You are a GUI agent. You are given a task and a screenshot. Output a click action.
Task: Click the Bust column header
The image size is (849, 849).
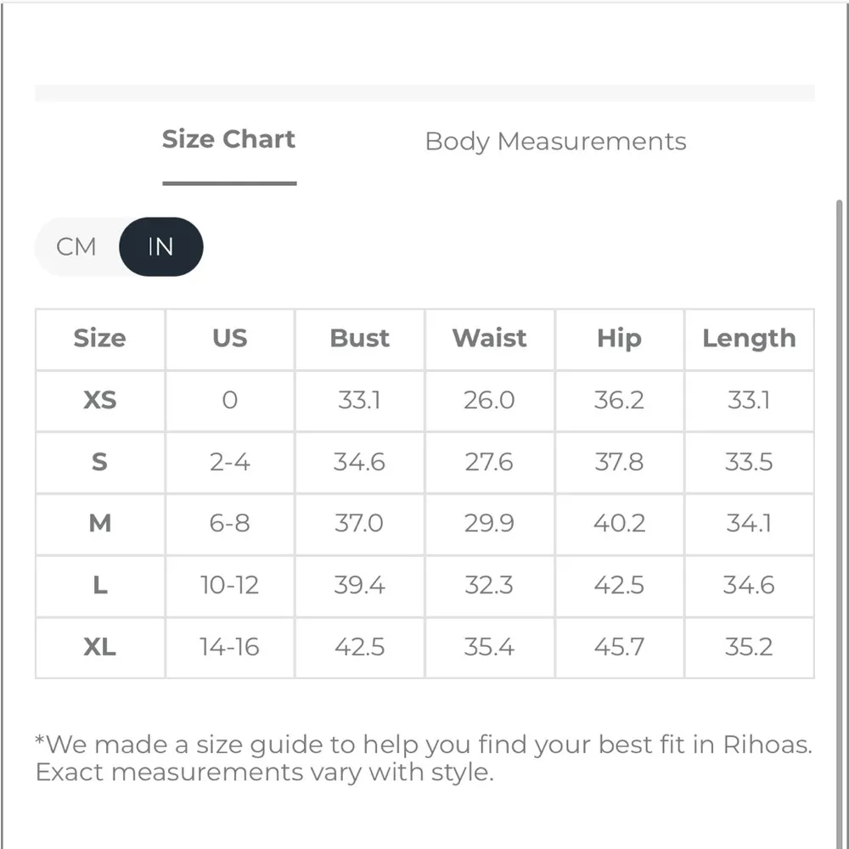point(359,338)
